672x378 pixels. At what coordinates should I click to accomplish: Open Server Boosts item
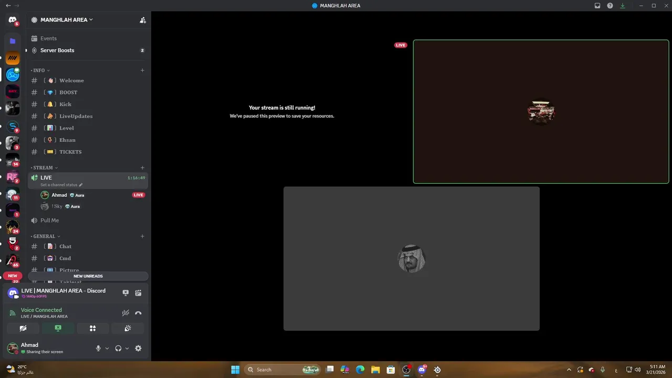88,50
